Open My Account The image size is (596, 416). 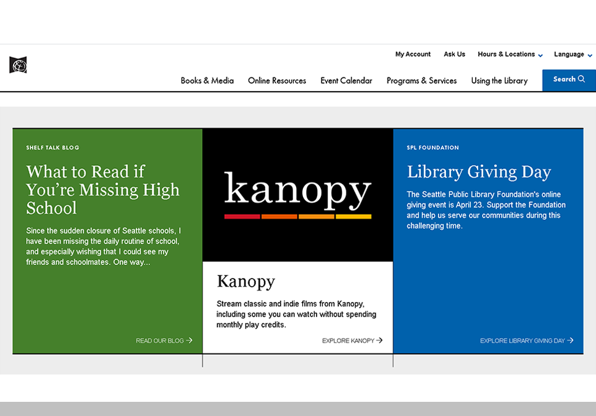click(x=413, y=54)
